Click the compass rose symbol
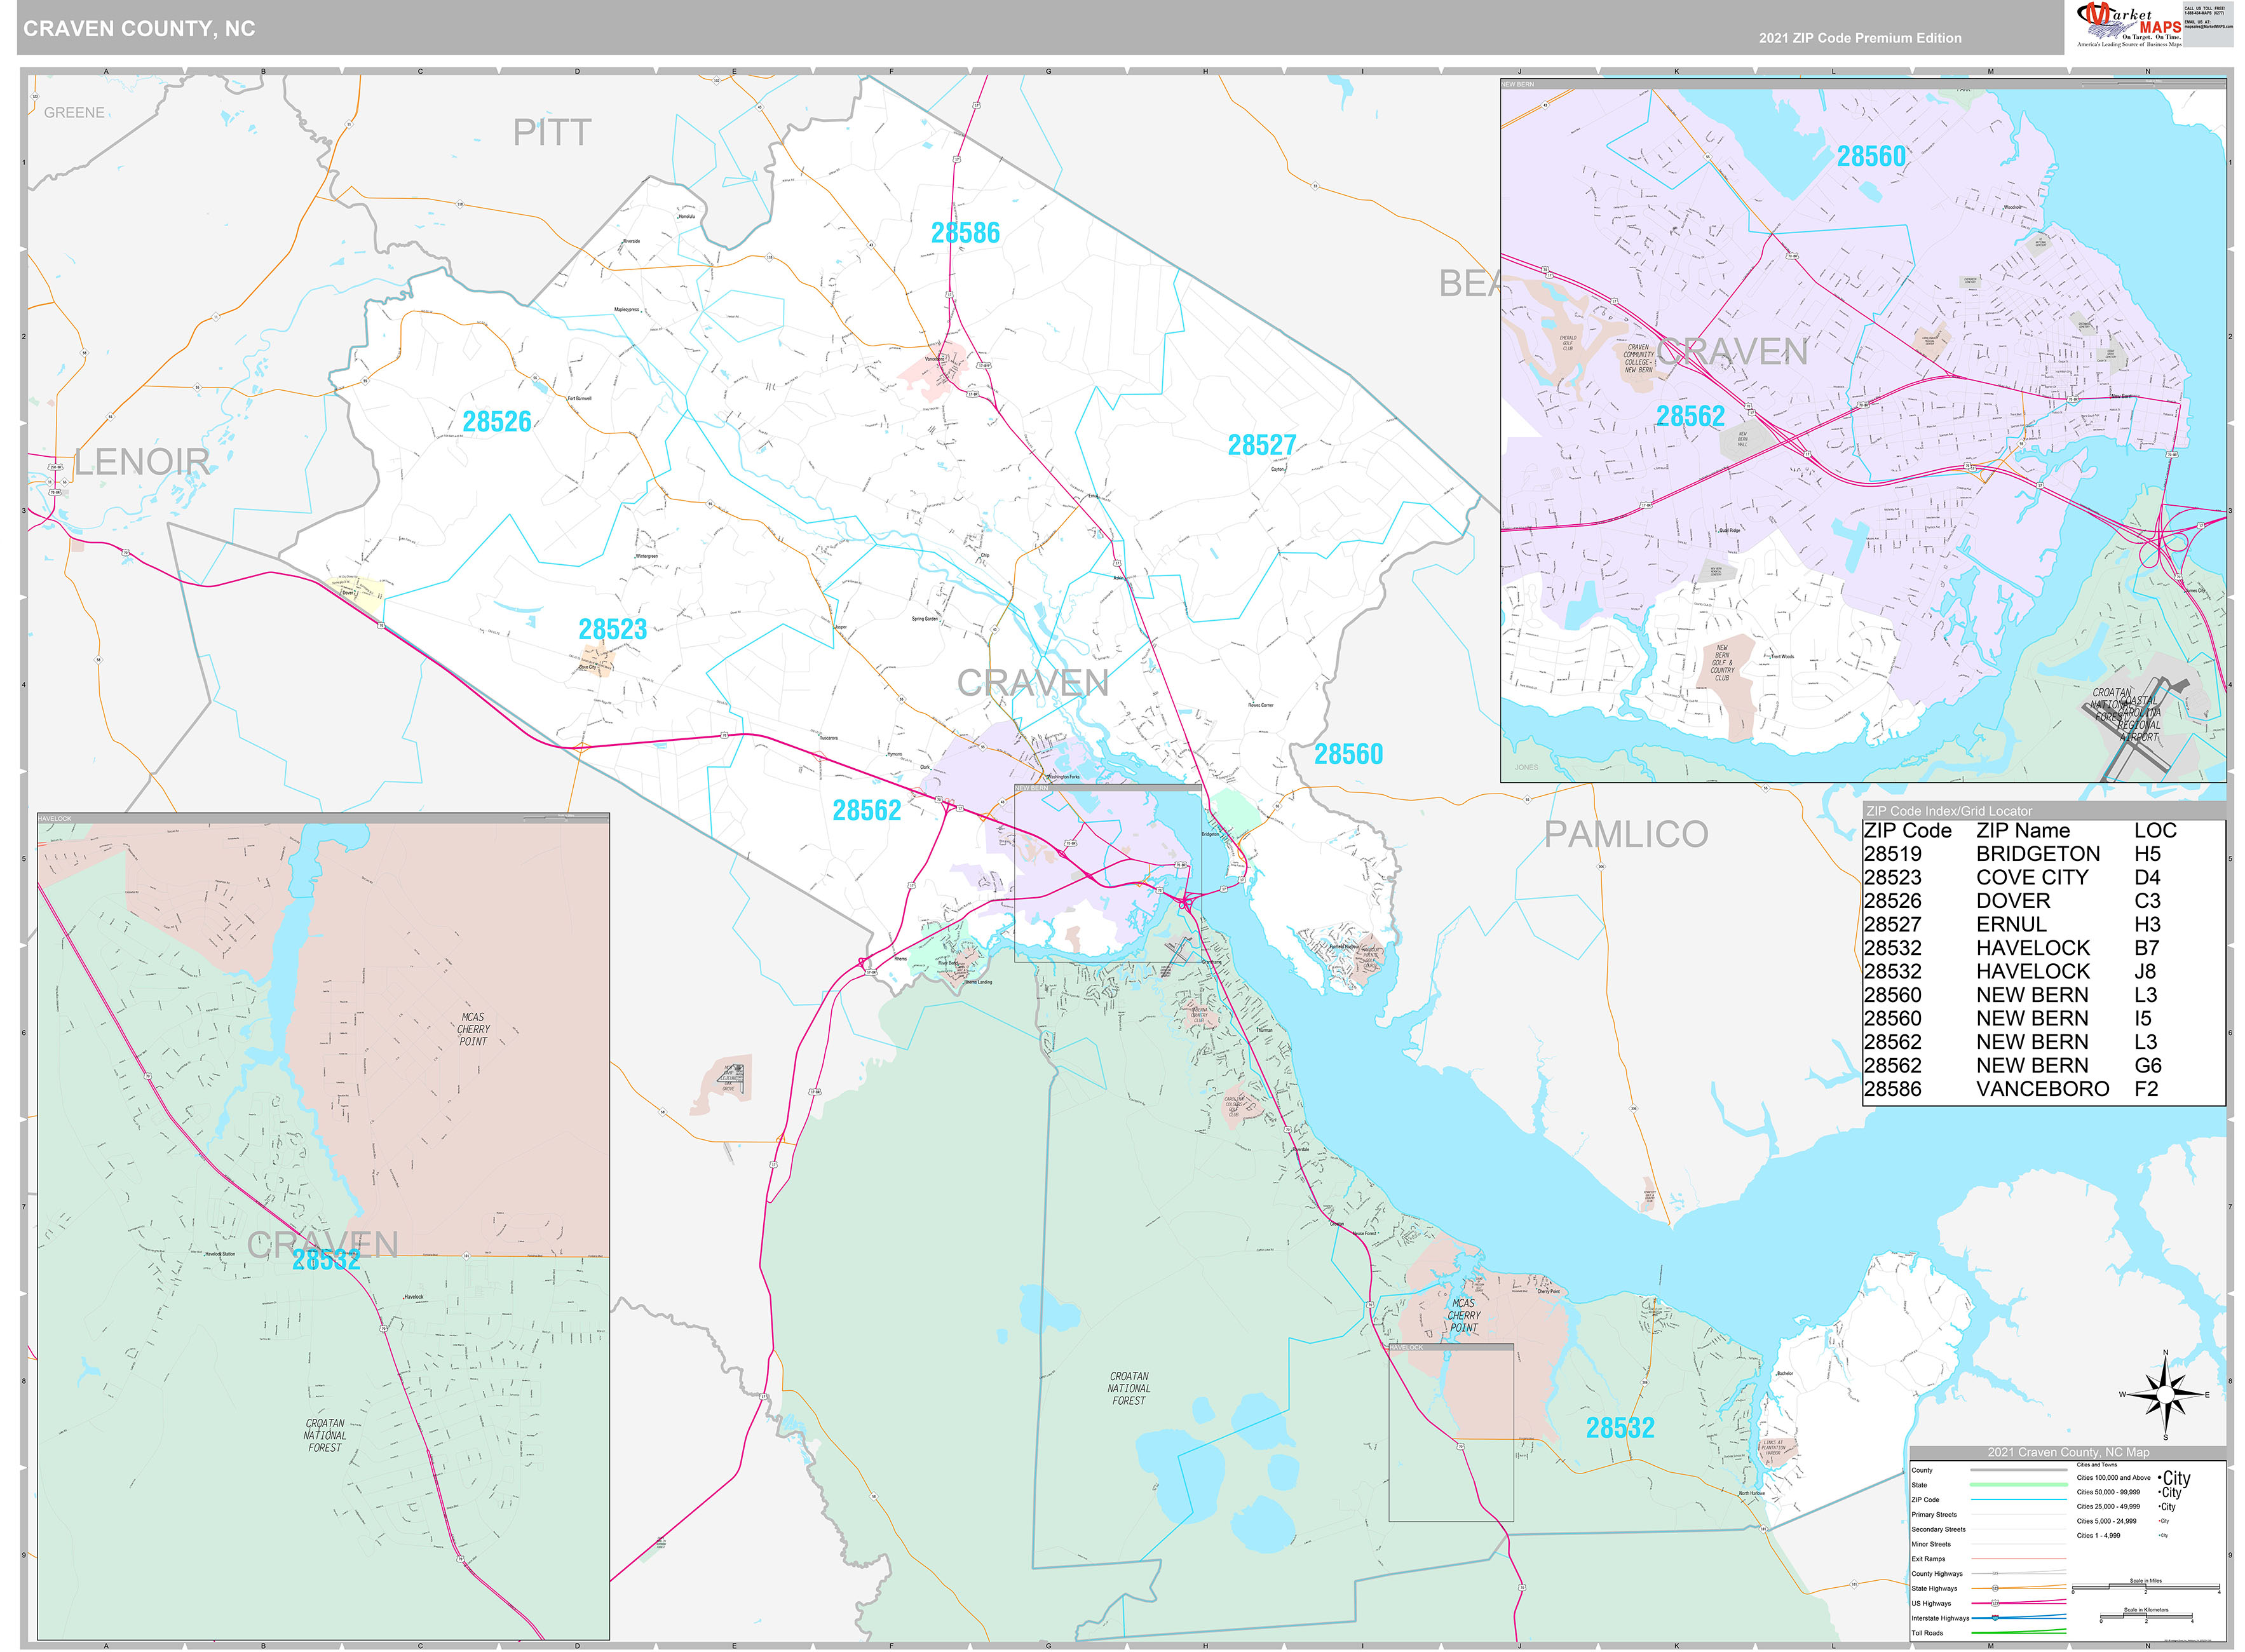The height and width of the screenshot is (1652, 2245). coord(2165,1395)
